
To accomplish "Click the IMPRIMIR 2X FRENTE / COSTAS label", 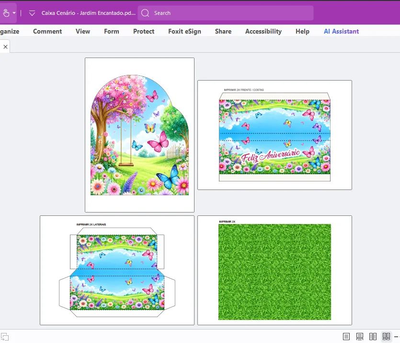I will [x=244, y=90].
